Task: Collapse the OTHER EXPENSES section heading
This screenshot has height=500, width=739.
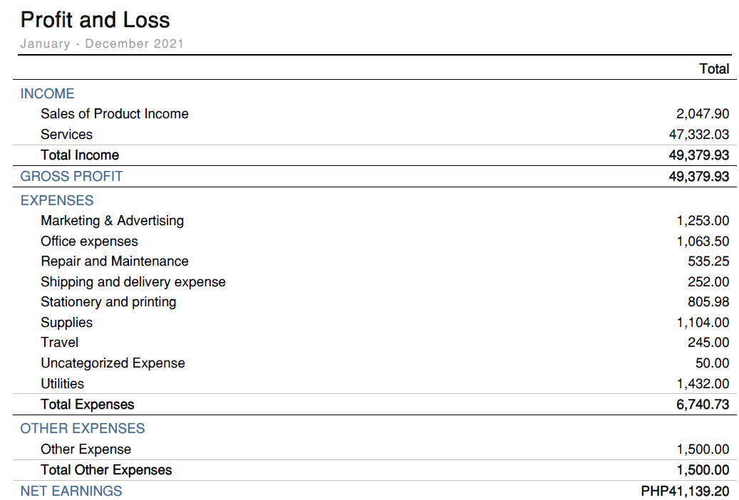Action: (x=82, y=428)
